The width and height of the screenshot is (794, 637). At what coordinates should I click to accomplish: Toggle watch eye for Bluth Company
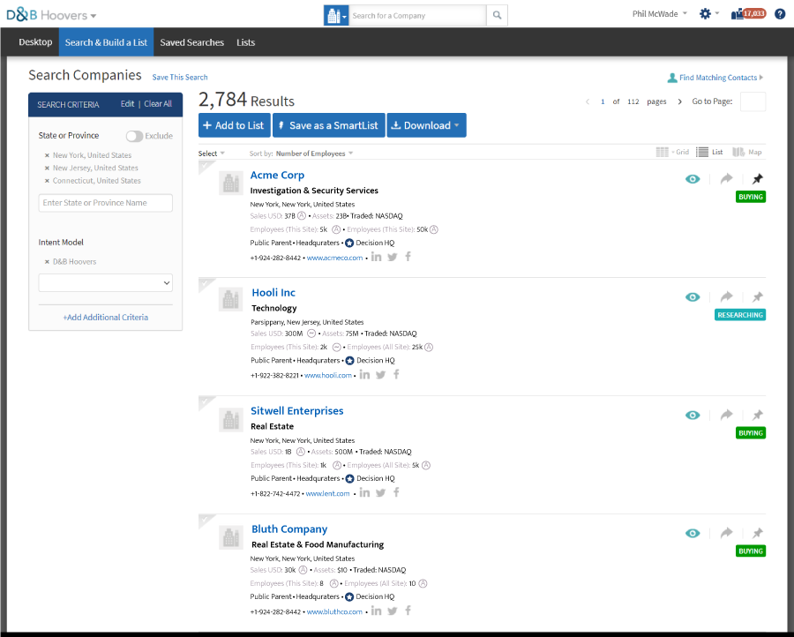click(693, 533)
